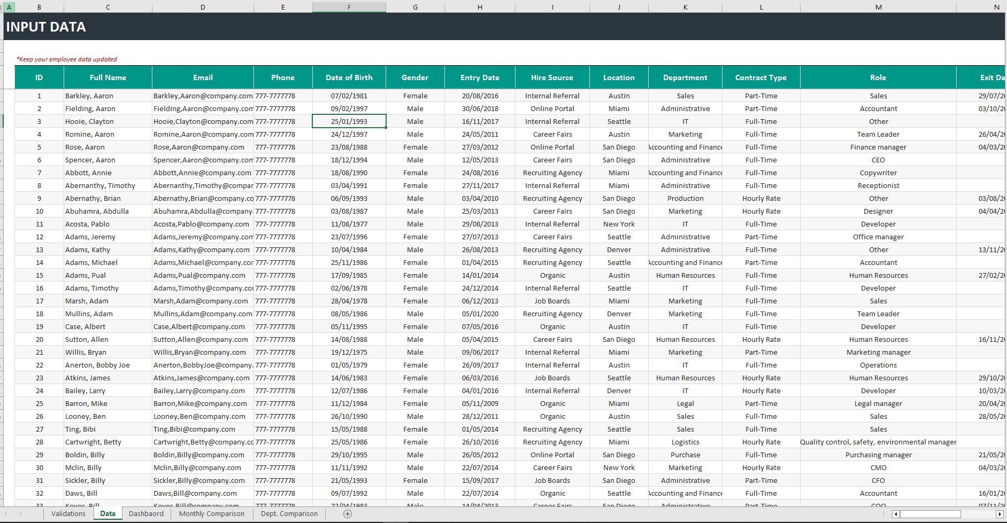The height and width of the screenshot is (523, 1007).
Task: Select column C header
Action: 108,7
